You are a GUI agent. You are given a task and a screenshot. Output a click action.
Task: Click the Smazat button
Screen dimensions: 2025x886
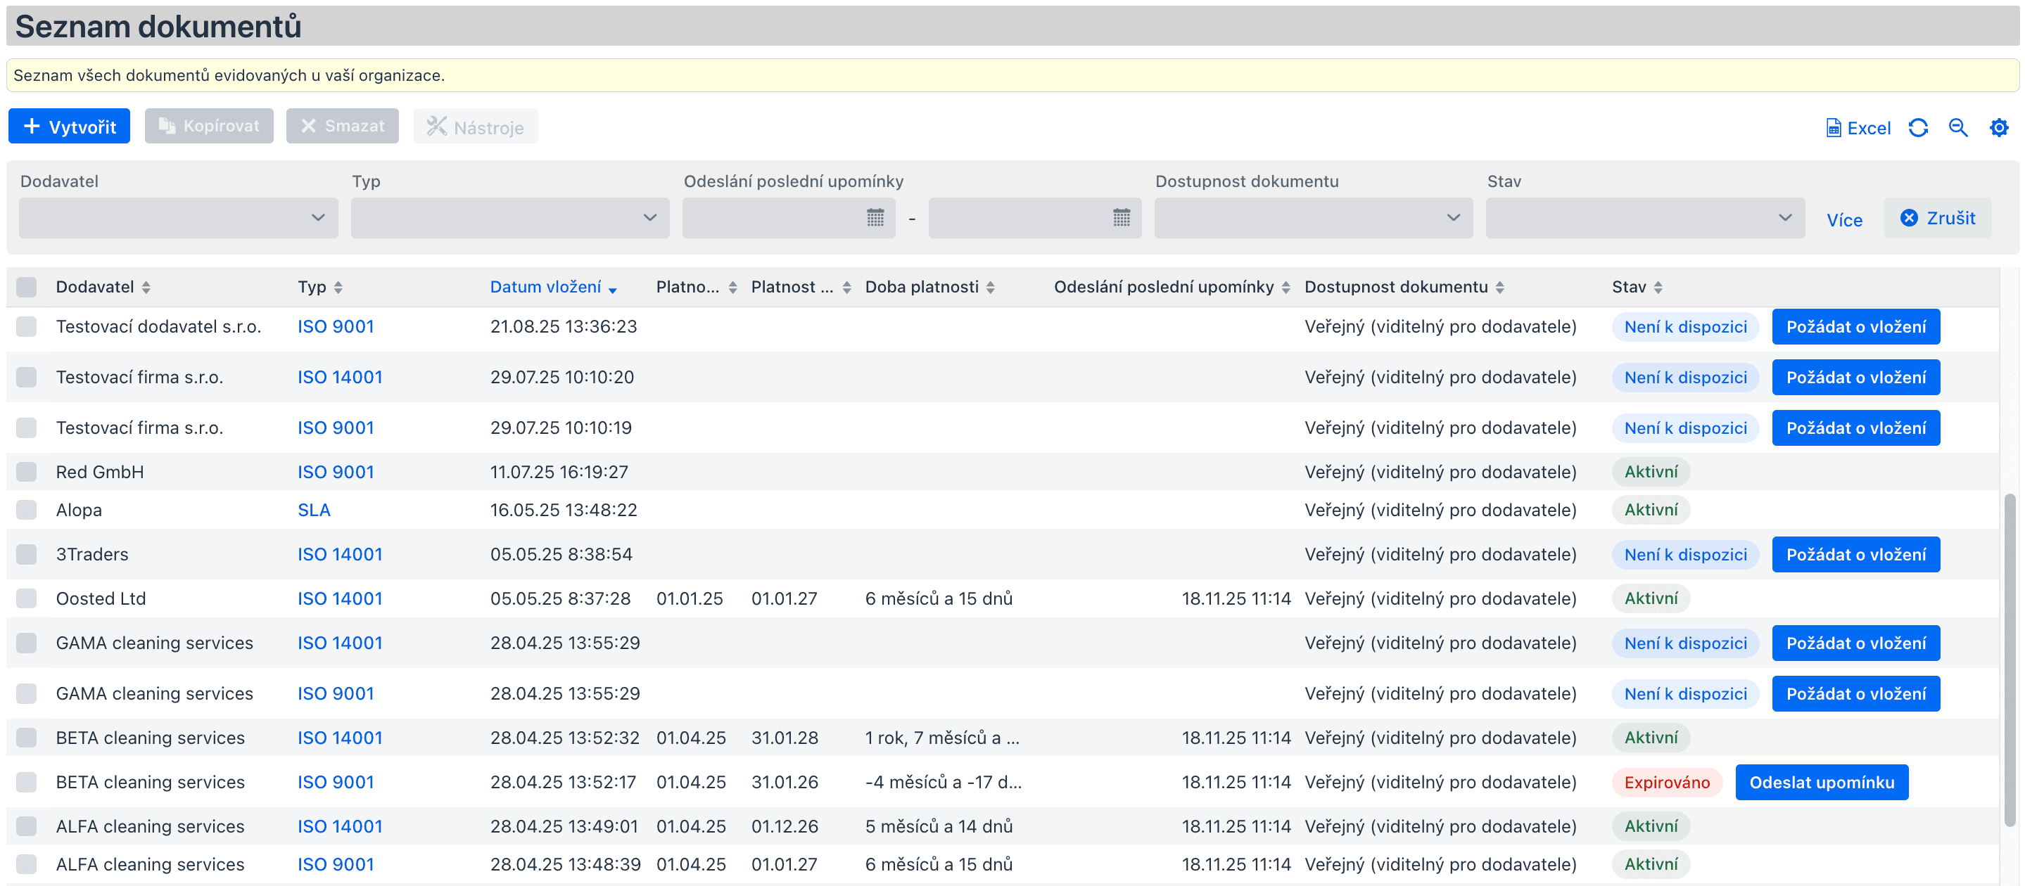tap(342, 127)
